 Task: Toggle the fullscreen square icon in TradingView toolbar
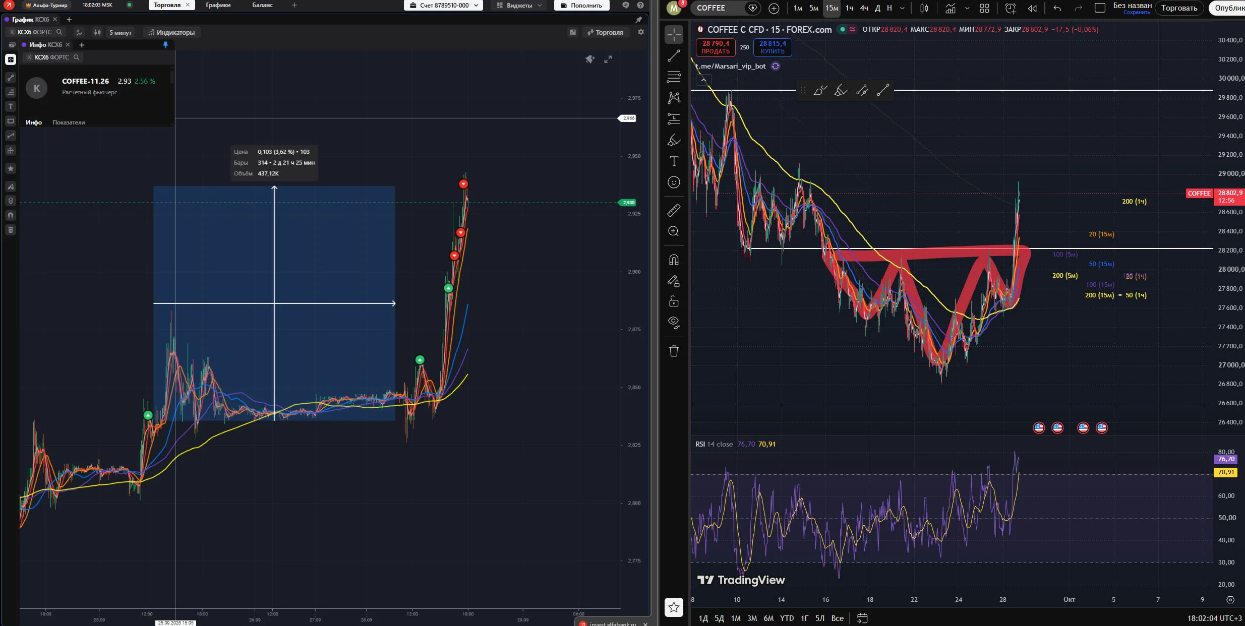click(x=1100, y=8)
